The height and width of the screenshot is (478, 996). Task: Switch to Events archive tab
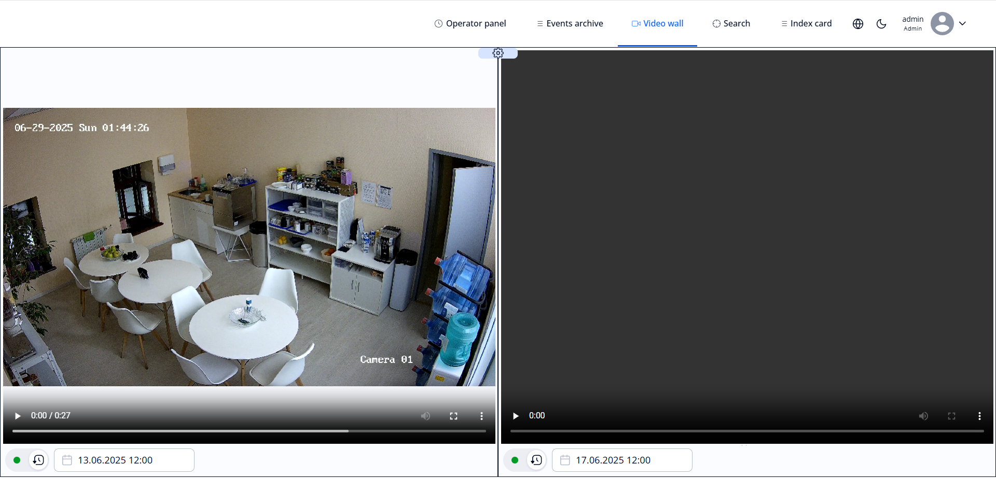point(570,23)
